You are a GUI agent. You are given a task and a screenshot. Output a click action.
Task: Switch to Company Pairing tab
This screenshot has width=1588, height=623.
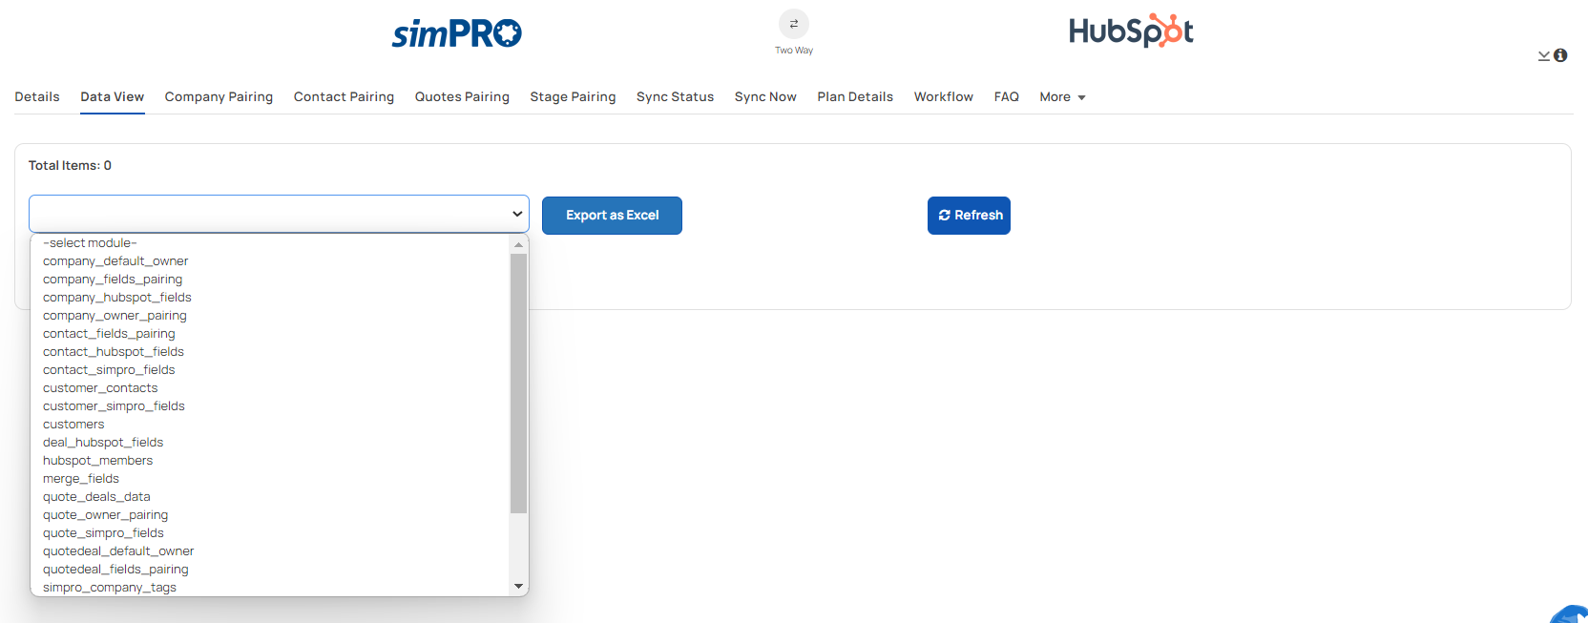point(219,96)
